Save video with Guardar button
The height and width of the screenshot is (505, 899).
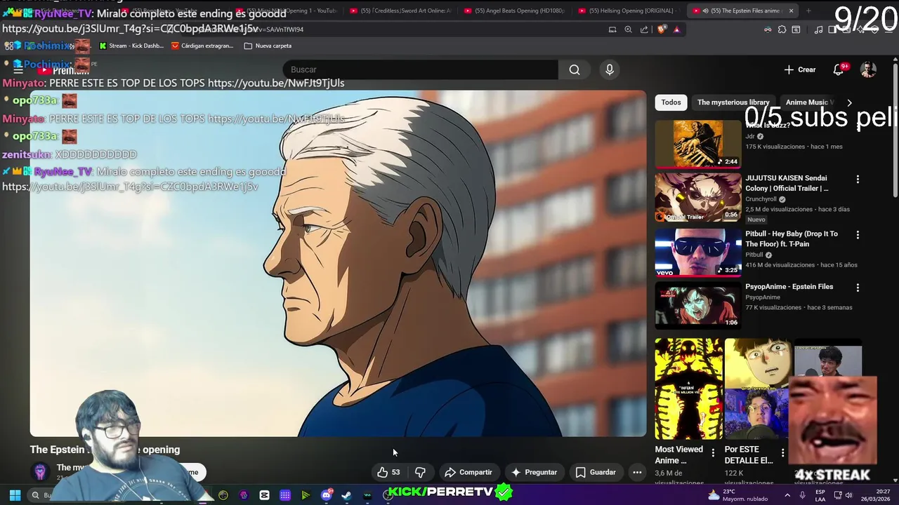click(596, 472)
